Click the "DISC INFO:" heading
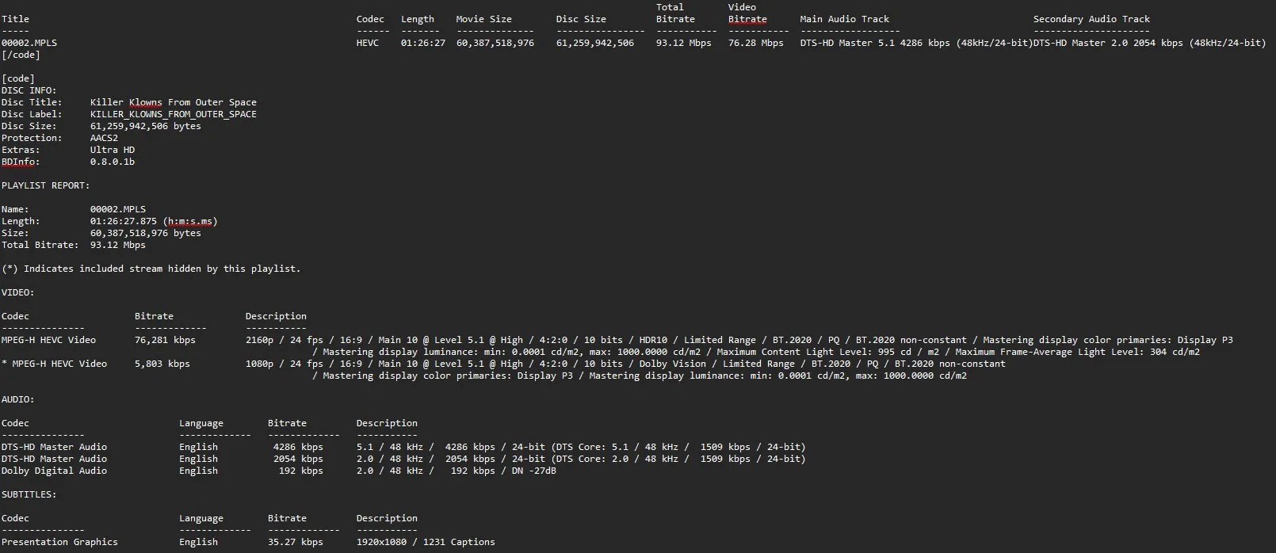The image size is (1276, 553). click(x=29, y=90)
